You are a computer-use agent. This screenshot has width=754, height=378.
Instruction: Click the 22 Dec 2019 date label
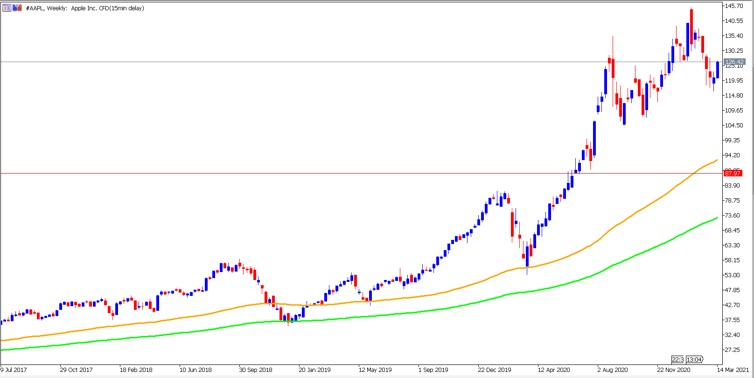[495, 370]
